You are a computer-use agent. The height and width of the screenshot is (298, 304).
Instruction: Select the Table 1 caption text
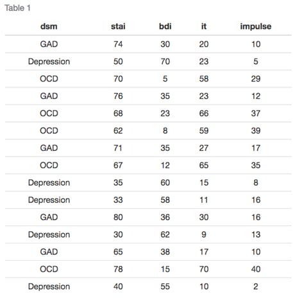17,8
